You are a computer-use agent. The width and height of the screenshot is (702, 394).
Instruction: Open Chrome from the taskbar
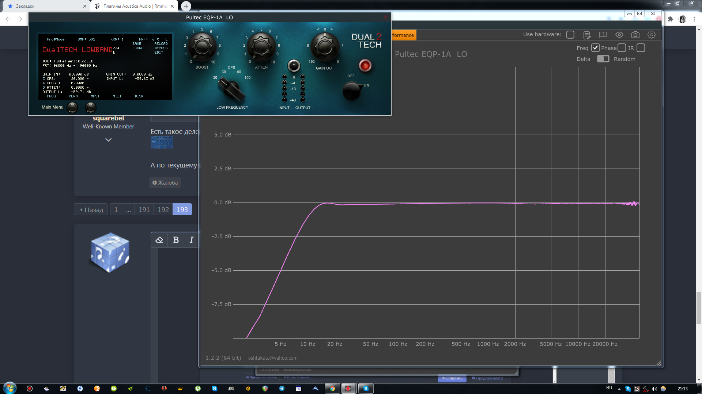[332, 389]
